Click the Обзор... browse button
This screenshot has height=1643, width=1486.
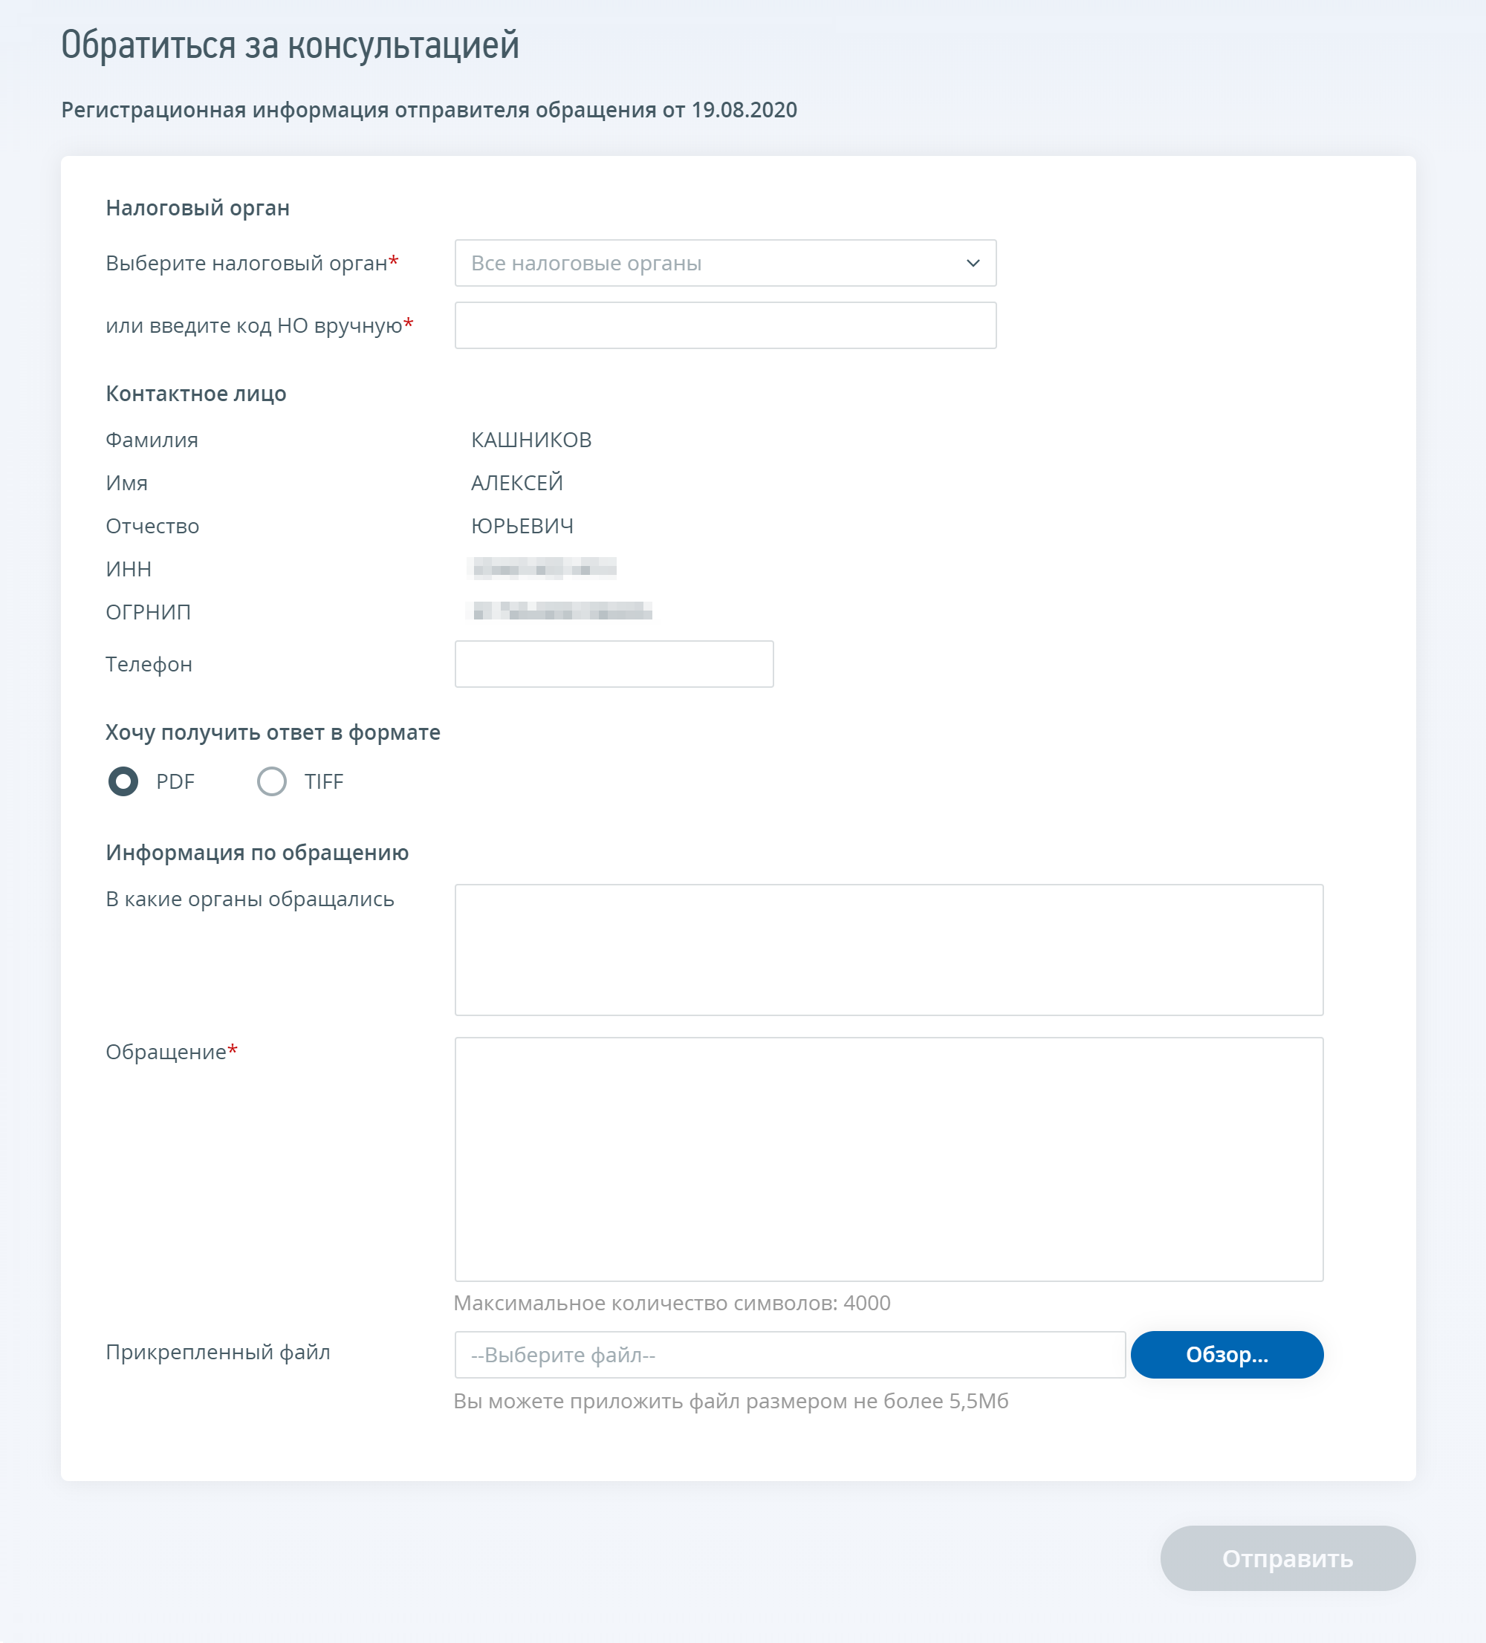click(1227, 1356)
